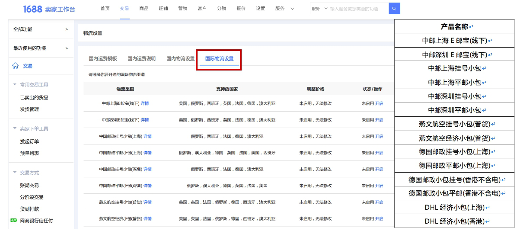The image size is (517, 231).
Task: Click 开启 for 中国邮政平邮小包(深圳)
Action: [379, 186]
